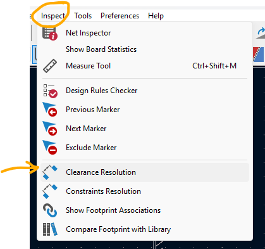The width and height of the screenshot is (265, 249).
Task: Click the Show Footprint Associations link icon
Action: pos(50,210)
